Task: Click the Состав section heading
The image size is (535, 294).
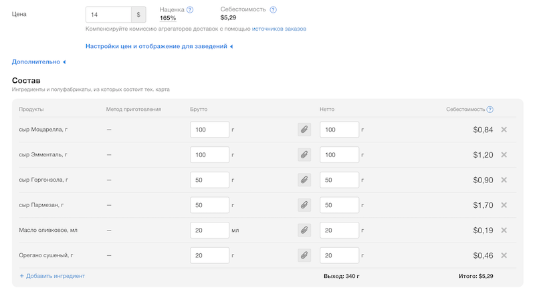Action: (x=26, y=80)
